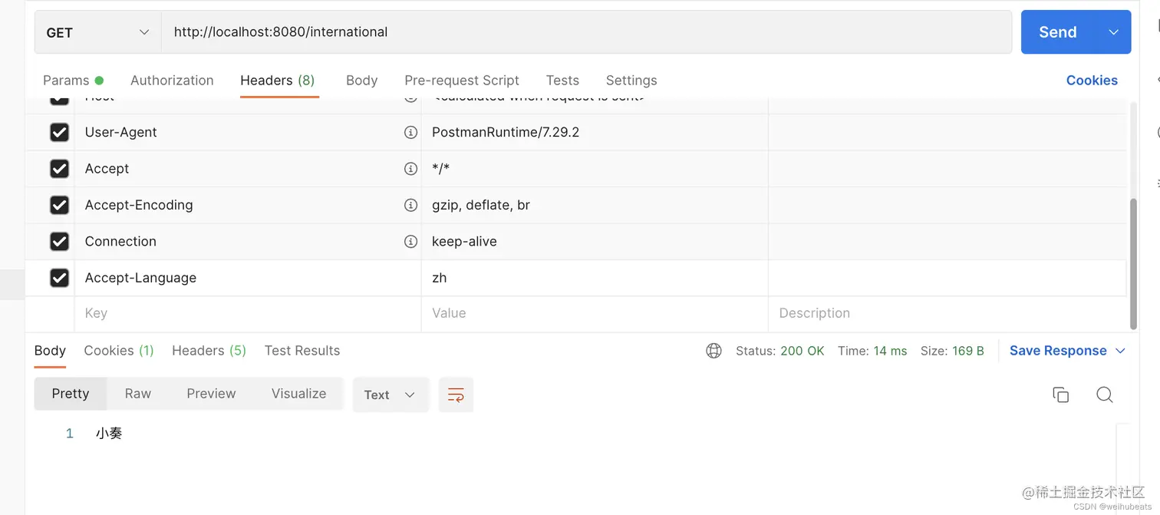
Task: Click the headers table vertical scrollbar
Action: (x=1133, y=263)
